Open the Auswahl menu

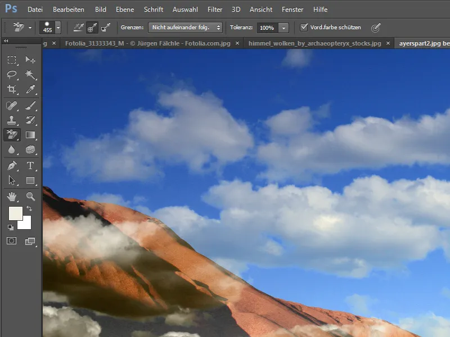coord(185,10)
